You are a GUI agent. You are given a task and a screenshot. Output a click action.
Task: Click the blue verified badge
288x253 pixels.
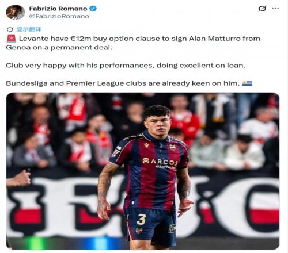[x=93, y=9]
